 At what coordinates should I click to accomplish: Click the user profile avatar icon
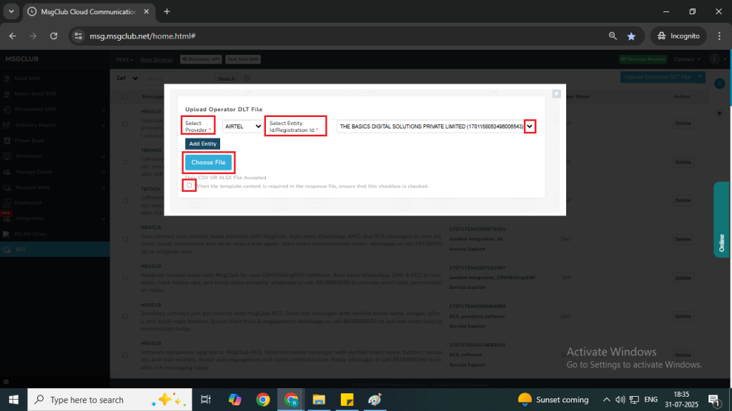715,59
